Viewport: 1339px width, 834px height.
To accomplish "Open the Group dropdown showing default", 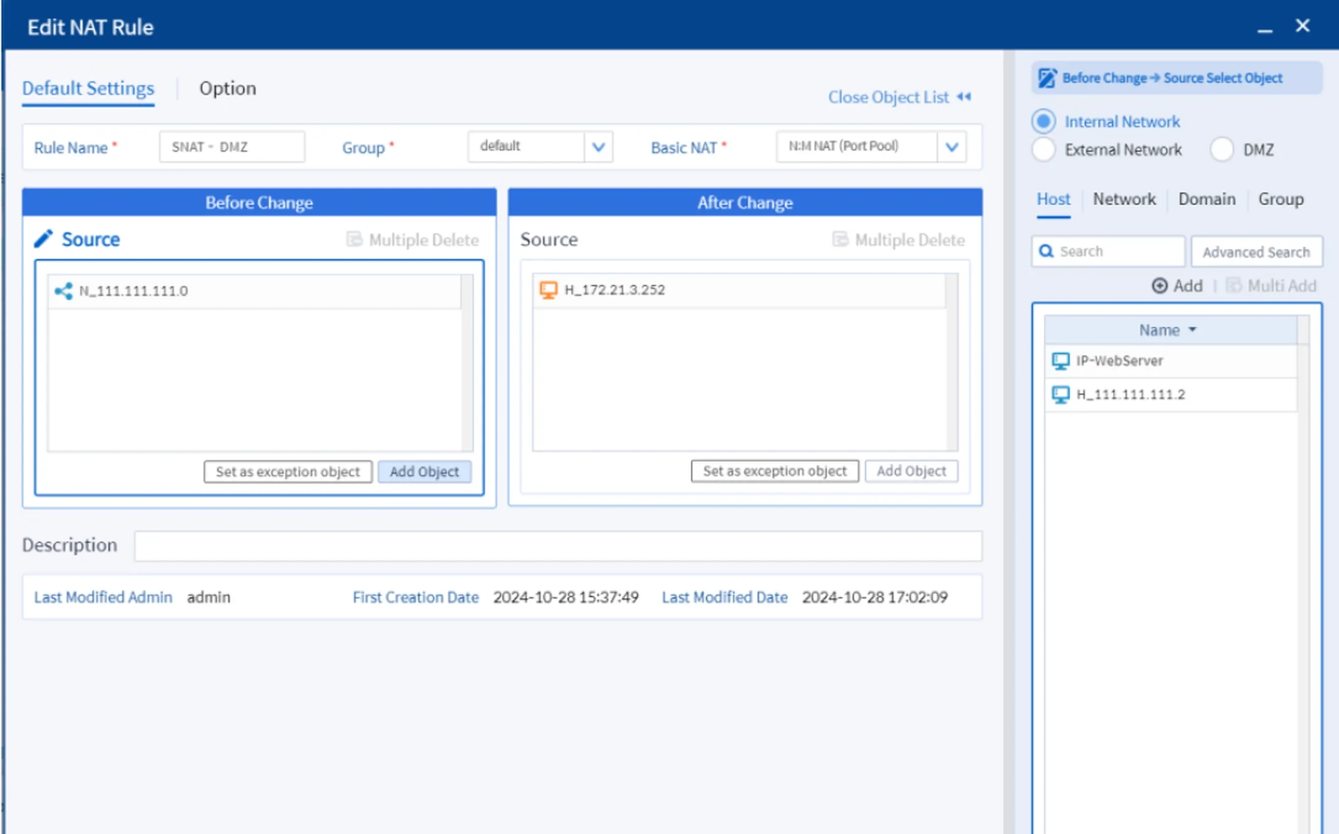I will click(x=597, y=147).
